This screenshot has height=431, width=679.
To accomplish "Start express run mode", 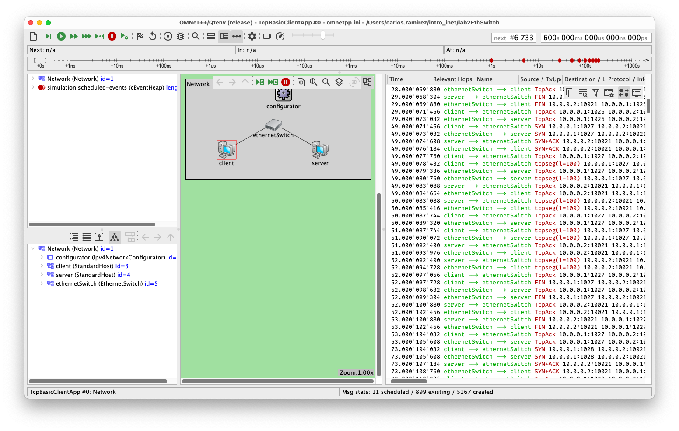I will (x=87, y=36).
